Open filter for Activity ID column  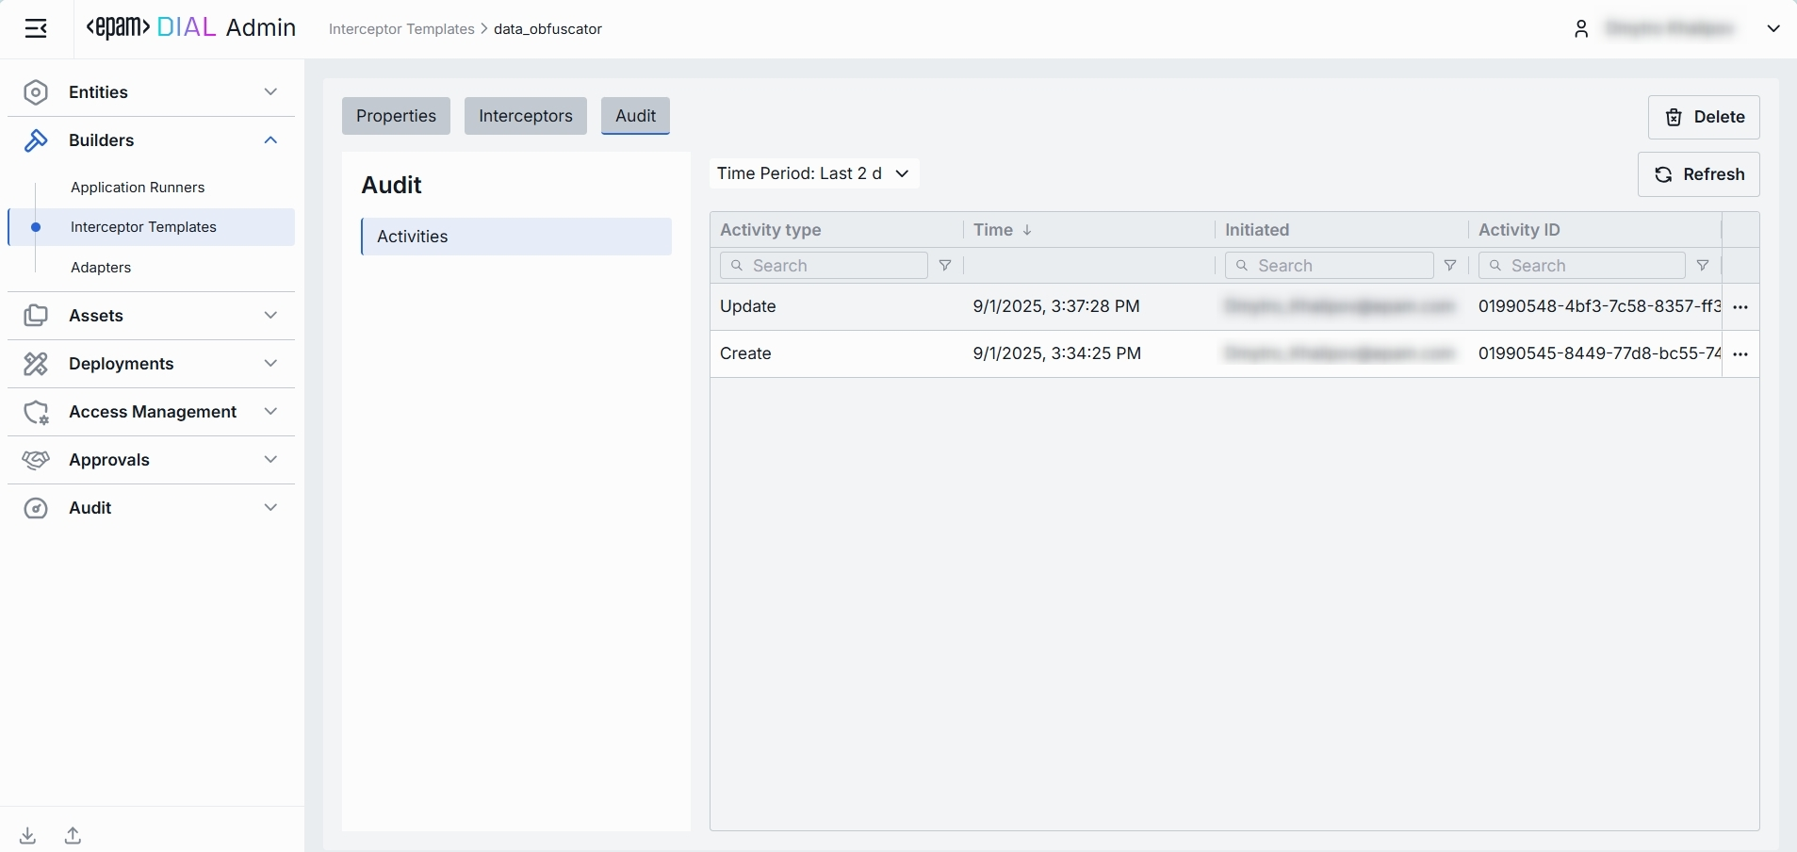point(1703,266)
